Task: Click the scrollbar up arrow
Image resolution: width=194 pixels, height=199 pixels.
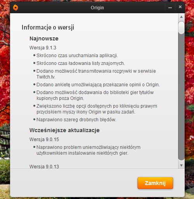Action: click(181, 17)
